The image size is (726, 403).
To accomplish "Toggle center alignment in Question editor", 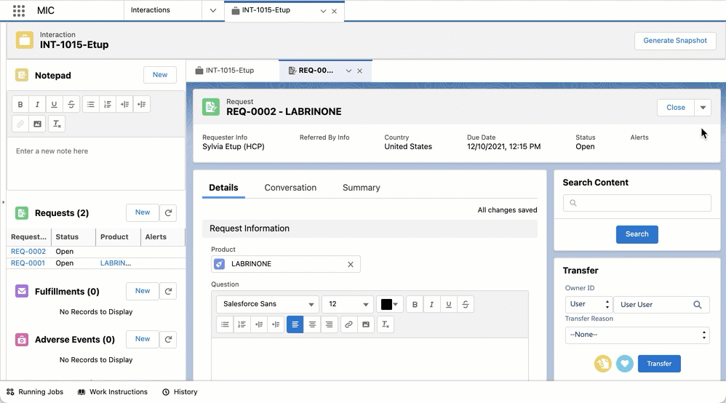I will pyautogui.click(x=312, y=324).
